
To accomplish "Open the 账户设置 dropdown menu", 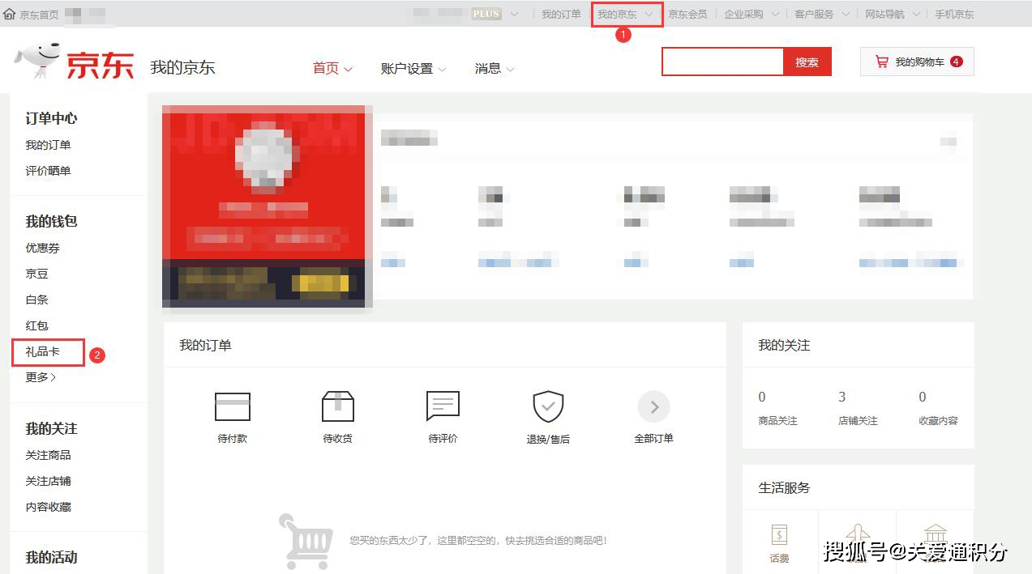I will click(413, 69).
